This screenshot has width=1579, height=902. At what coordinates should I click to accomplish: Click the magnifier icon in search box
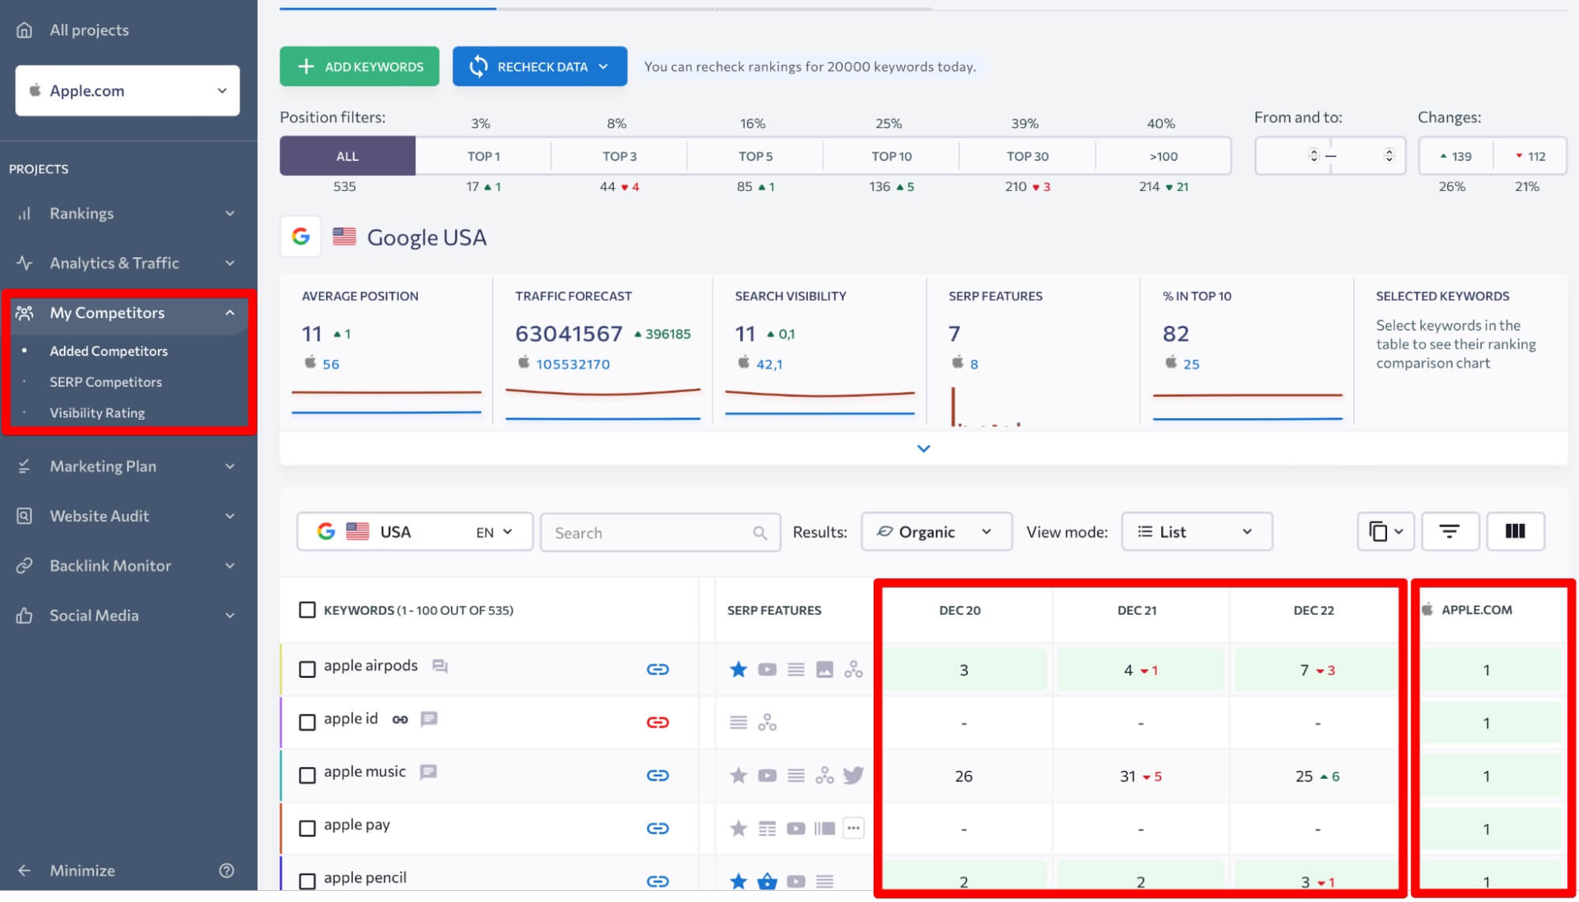760,533
